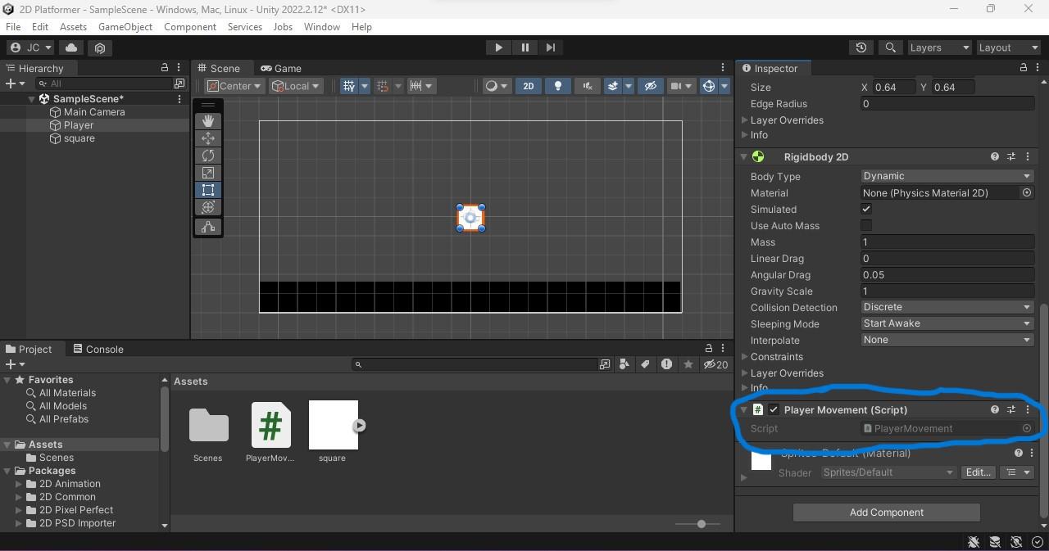The image size is (1049, 551).
Task: Open the Collision Detection dropdown
Action: [x=947, y=306]
